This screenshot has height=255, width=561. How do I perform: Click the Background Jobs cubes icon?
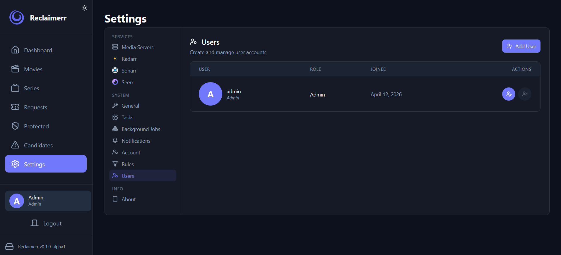115,129
